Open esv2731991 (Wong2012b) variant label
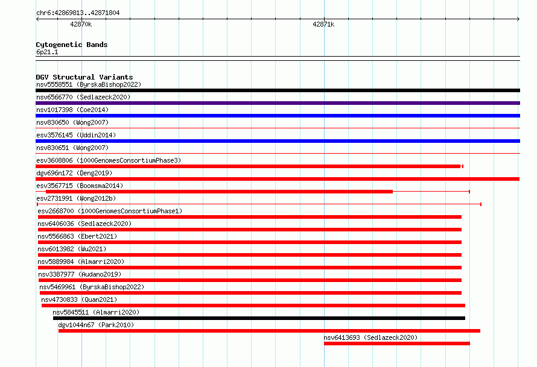The image size is (537, 367). 76,198
